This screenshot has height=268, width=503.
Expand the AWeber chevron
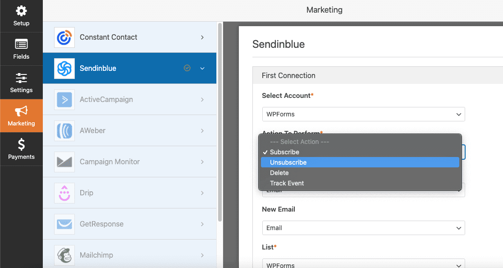pyautogui.click(x=202, y=131)
